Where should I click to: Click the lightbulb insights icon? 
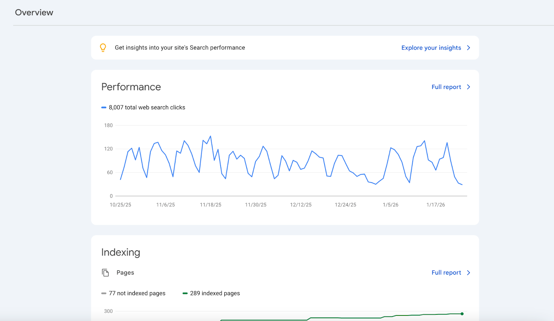click(x=103, y=47)
